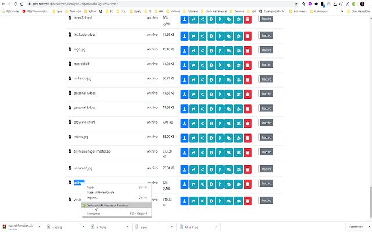This screenshot has width=372, height=232.
Task: Open the Online Herramientas bookmarks folder
Action: tap(214, 11)
